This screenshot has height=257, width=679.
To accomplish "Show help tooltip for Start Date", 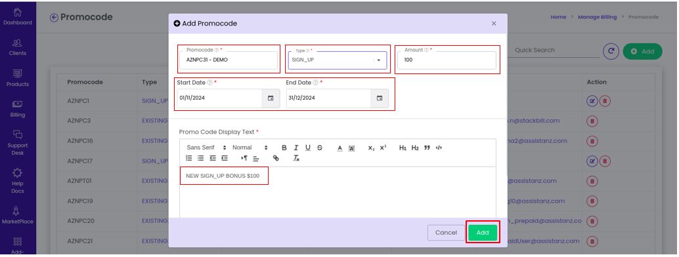I will [x=209, y=82].
